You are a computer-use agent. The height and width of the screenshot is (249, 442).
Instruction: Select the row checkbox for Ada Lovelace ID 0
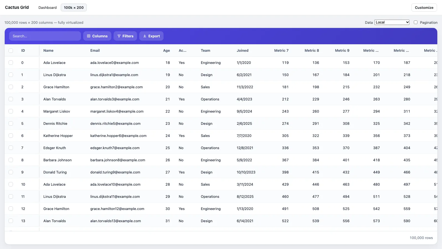tap(11, 63)
